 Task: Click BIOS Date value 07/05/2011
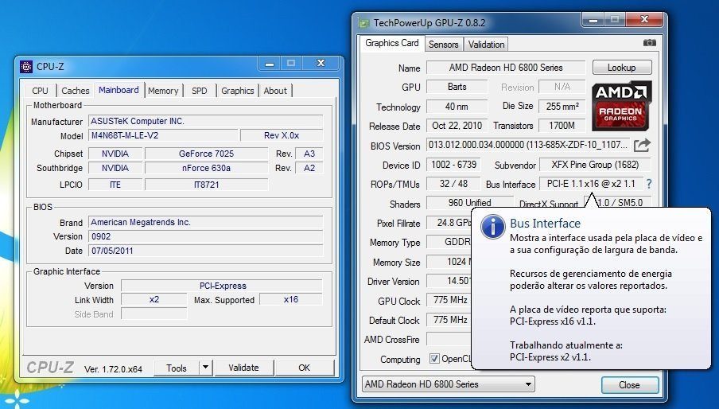205,251
